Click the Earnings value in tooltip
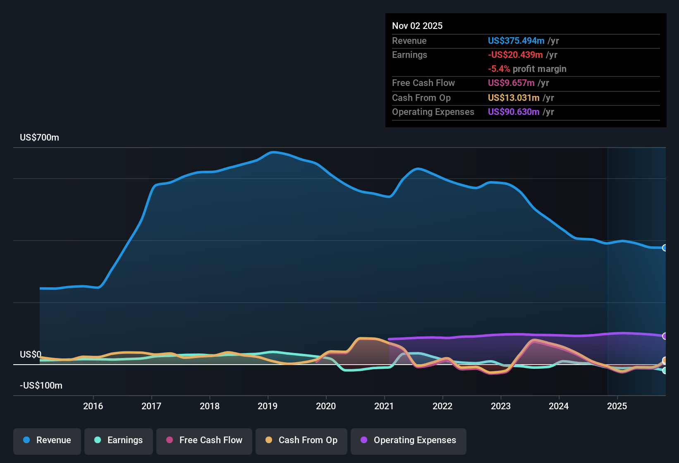Screen dimensions: 679x463 coord(515,55)
